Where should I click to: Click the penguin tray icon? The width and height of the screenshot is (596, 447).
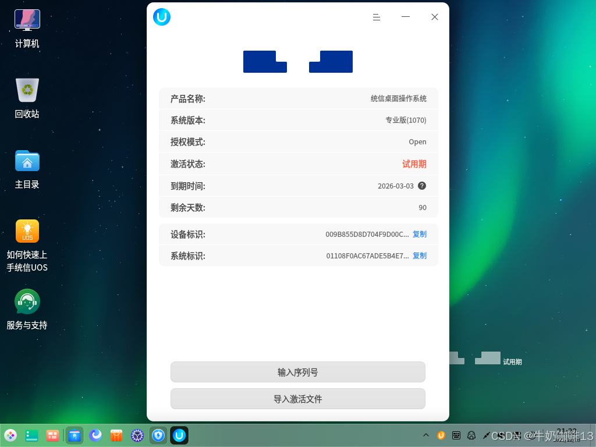pos(471,435)
